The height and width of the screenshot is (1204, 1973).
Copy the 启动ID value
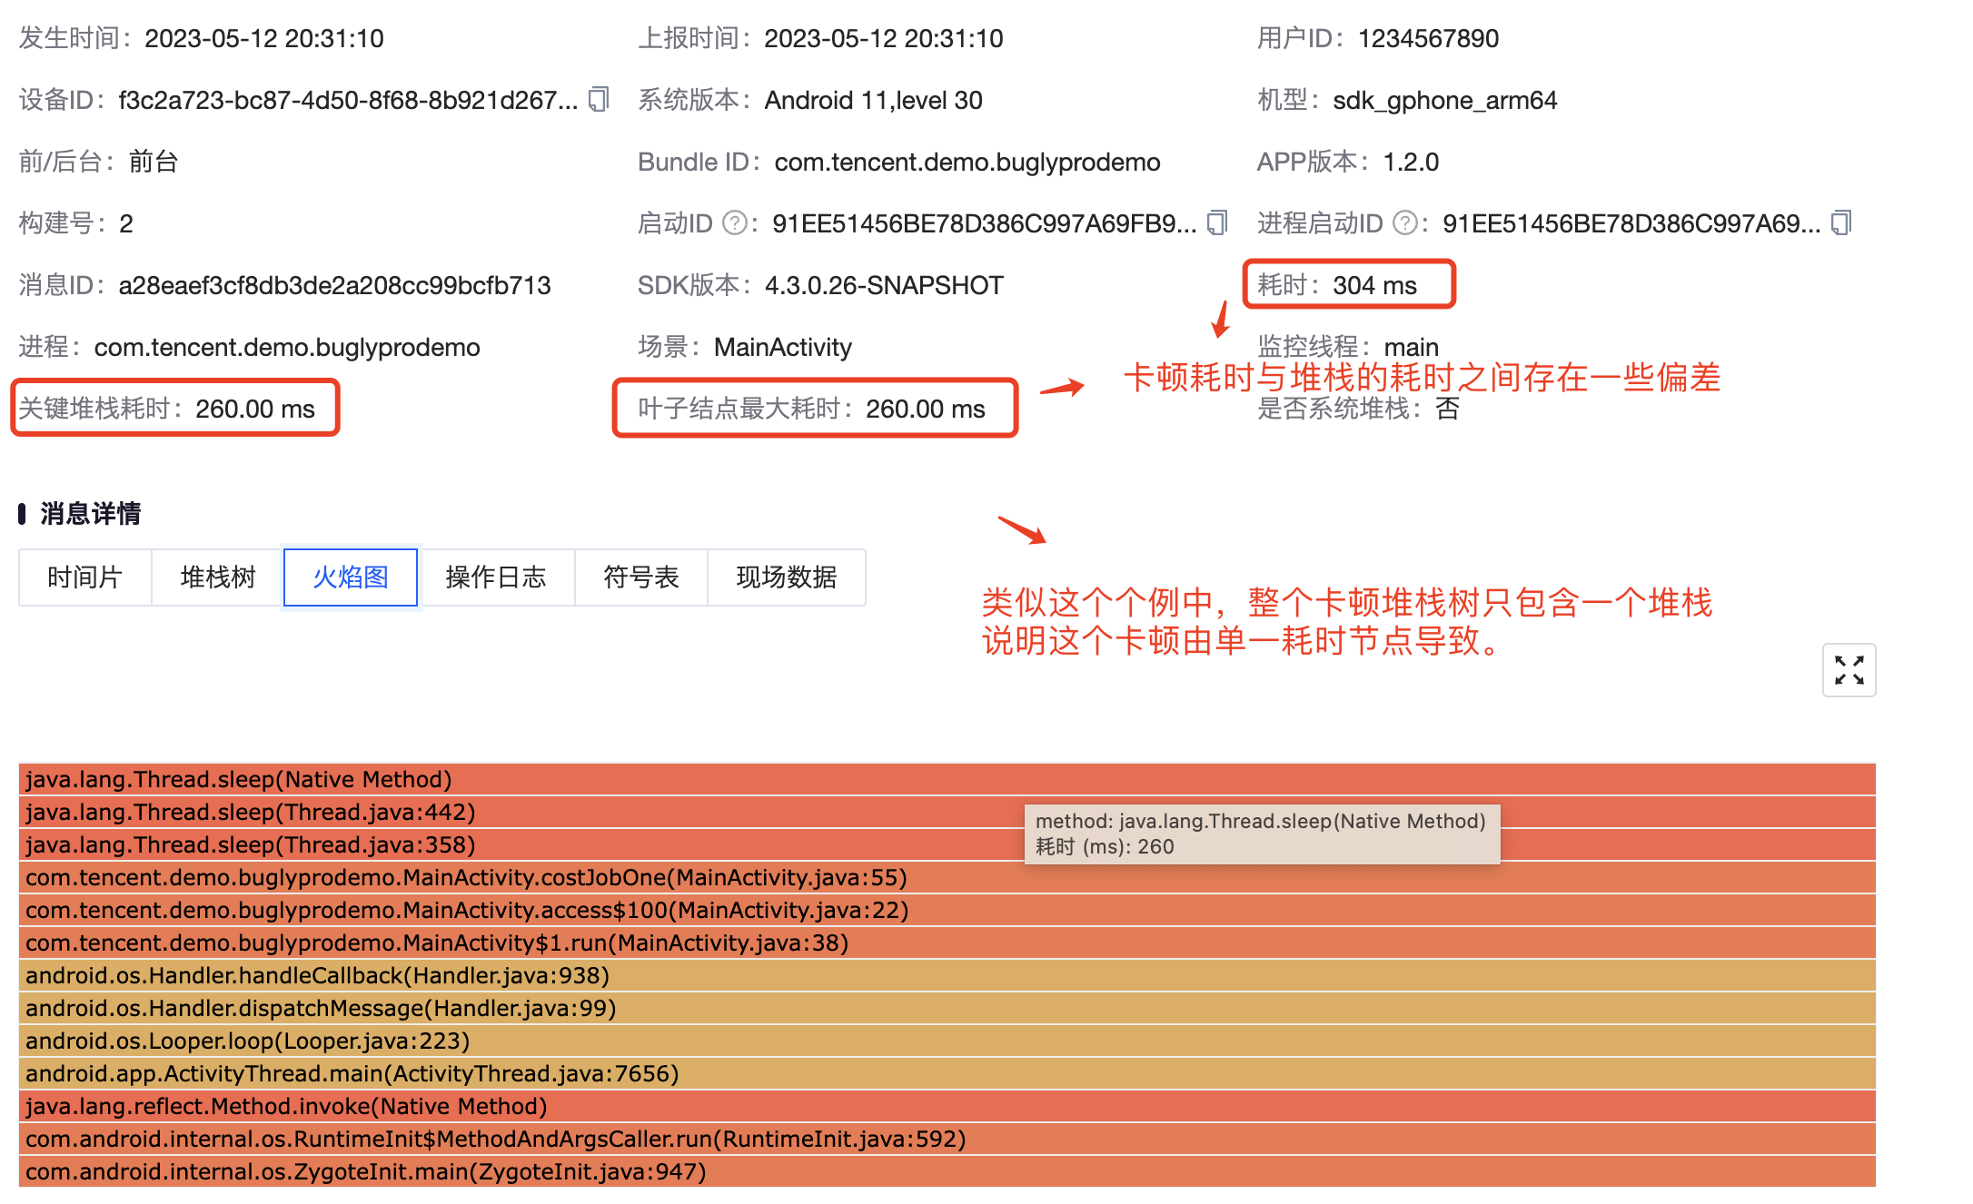click(x=1217, y=222)
